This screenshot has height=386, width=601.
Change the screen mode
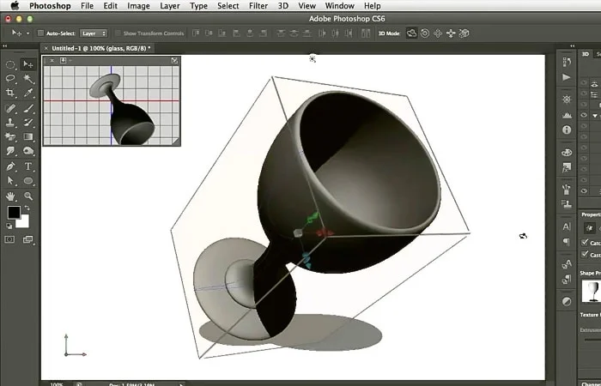coord(27,239)
